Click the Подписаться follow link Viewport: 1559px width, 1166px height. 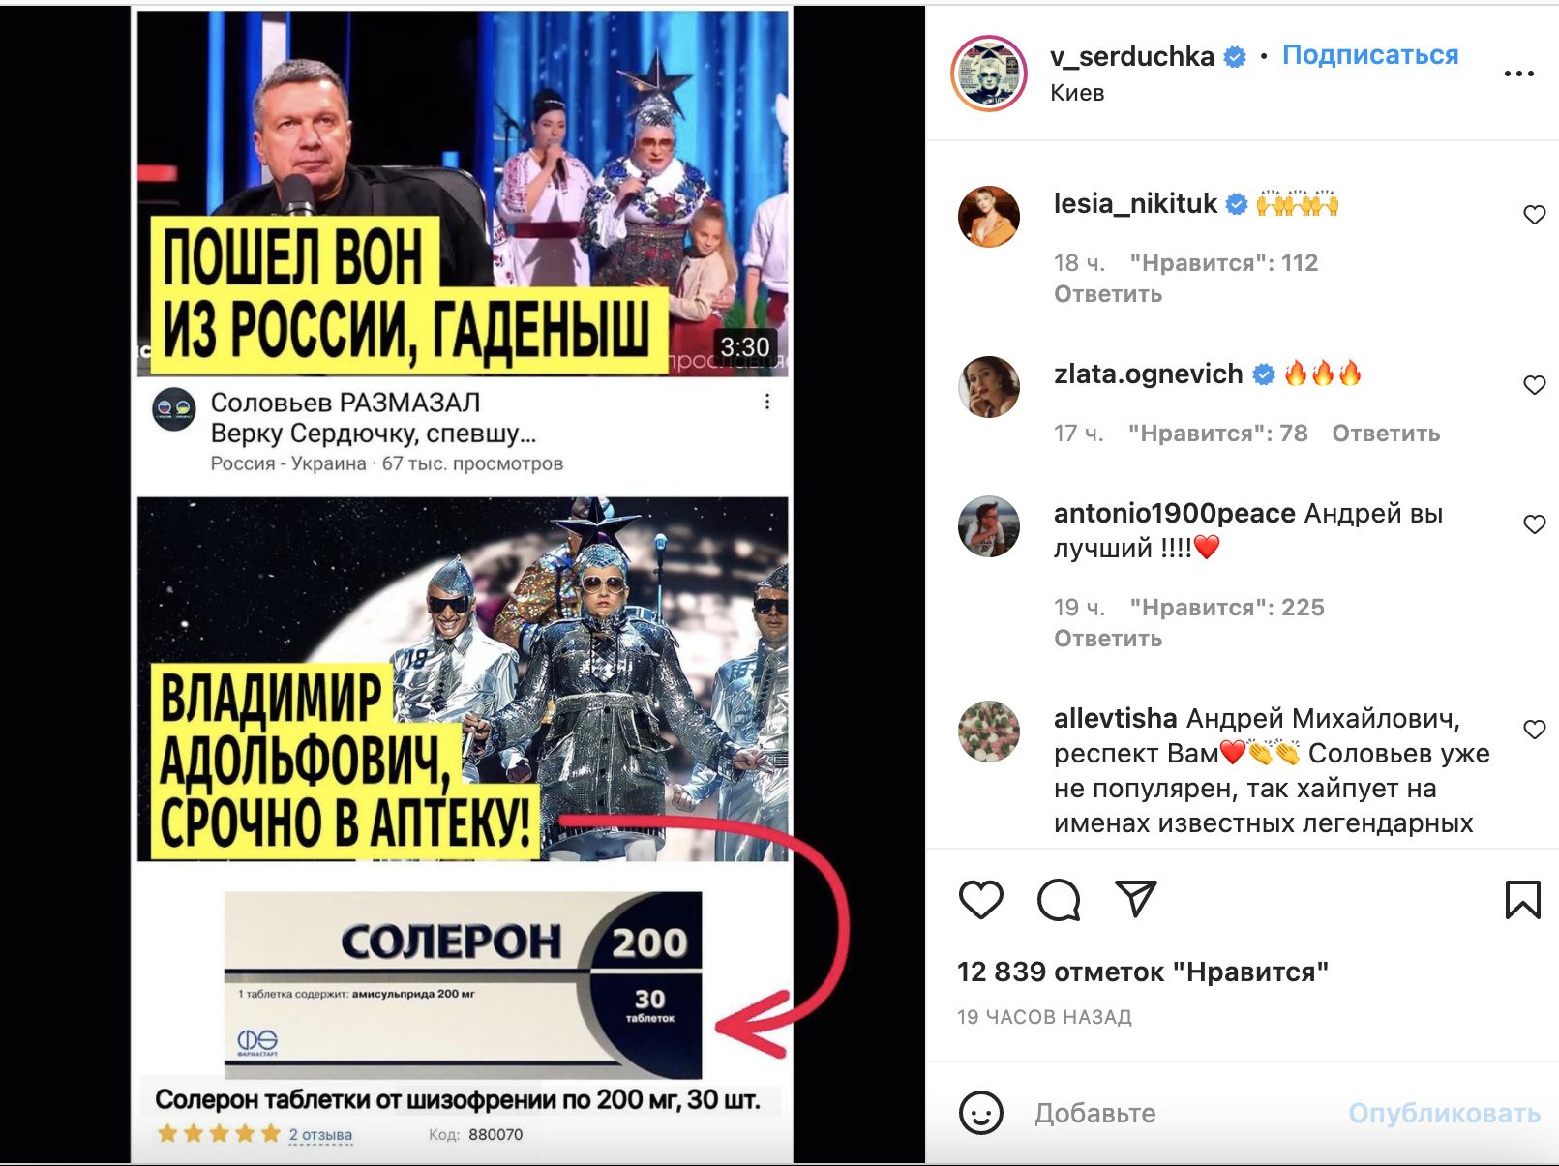click(x=1370, y=55)
